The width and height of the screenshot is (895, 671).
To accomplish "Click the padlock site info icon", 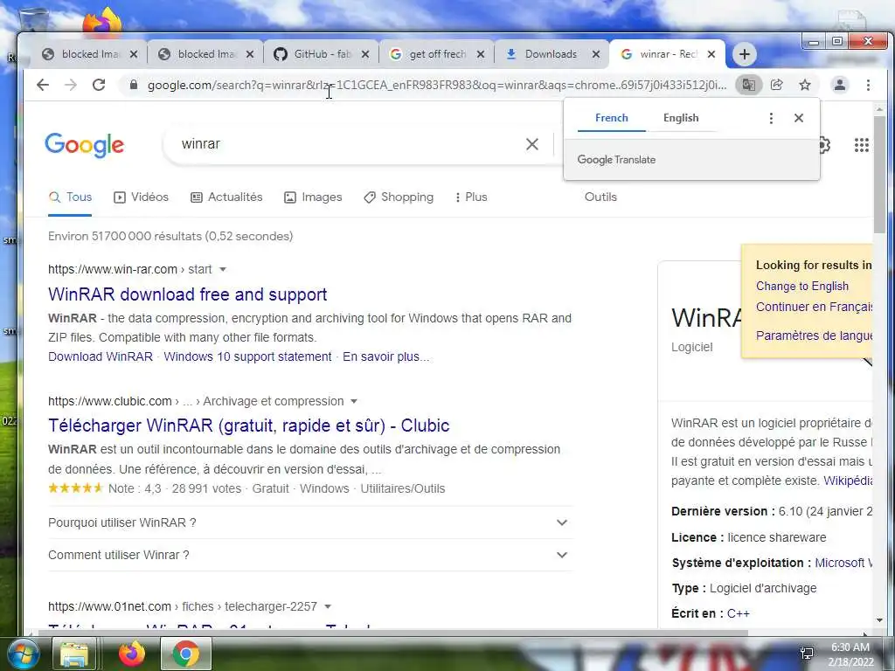I will click(134, 85).
